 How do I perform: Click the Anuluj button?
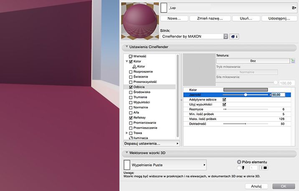[256, 186]
